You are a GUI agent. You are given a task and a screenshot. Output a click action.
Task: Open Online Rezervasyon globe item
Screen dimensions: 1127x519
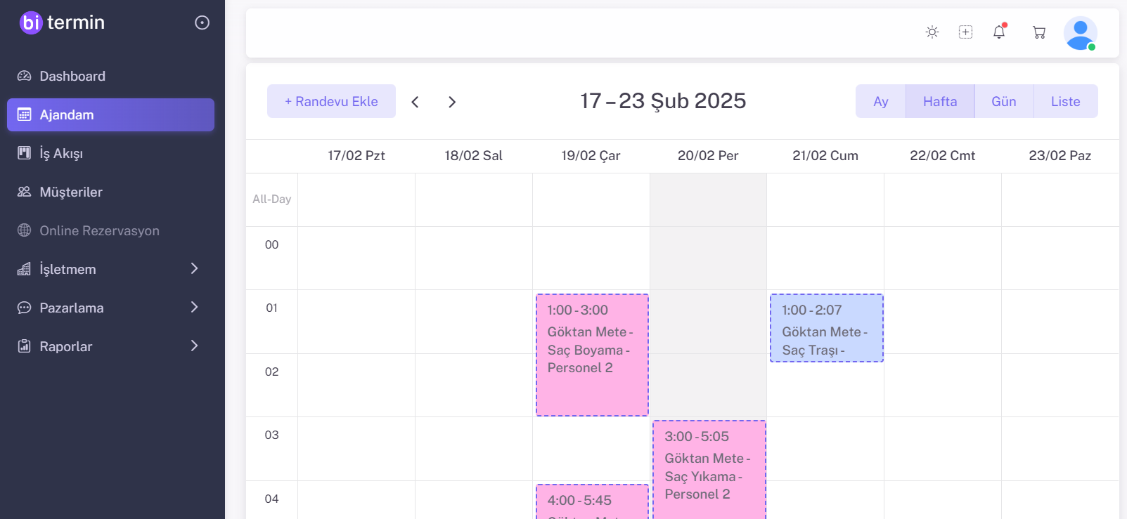point(99,230)
